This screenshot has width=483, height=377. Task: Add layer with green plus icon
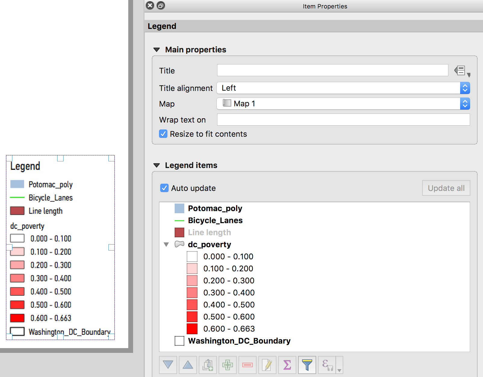(228, 365)
